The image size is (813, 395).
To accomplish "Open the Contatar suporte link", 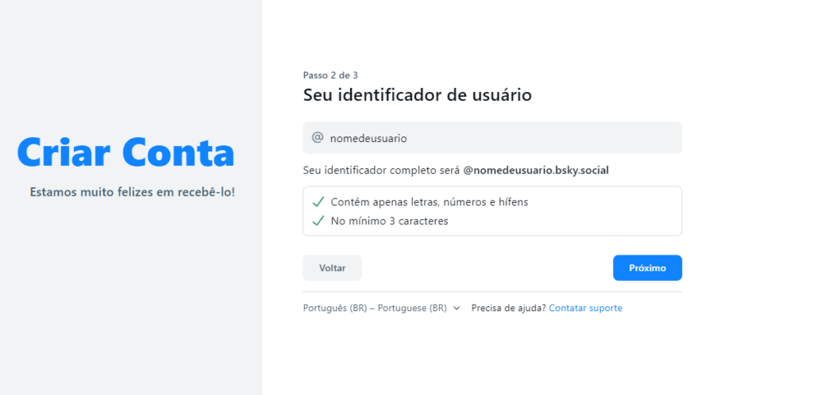I will 585,308.
